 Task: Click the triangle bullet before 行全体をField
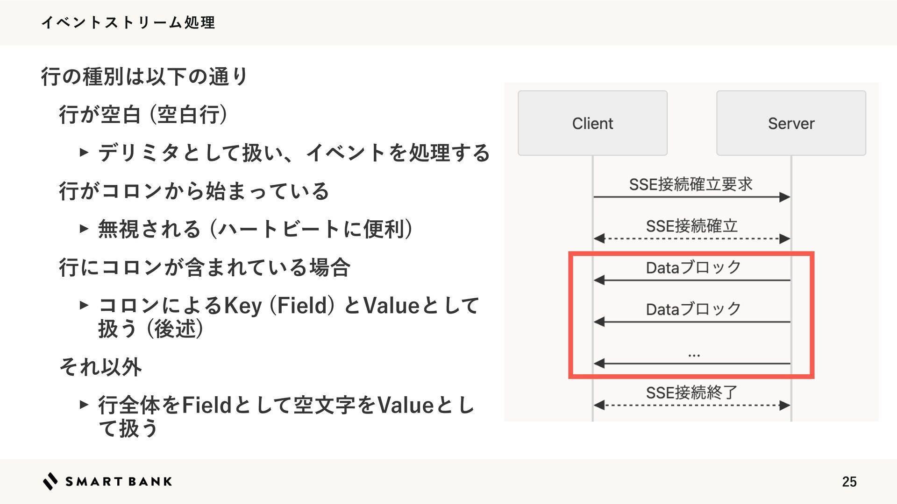(x=84, y=404)
